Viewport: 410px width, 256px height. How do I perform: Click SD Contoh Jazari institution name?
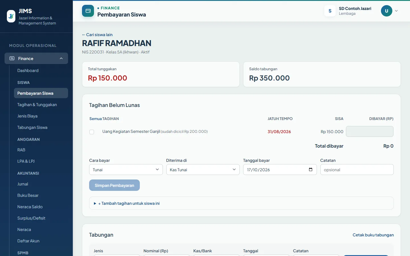point(355,9)
